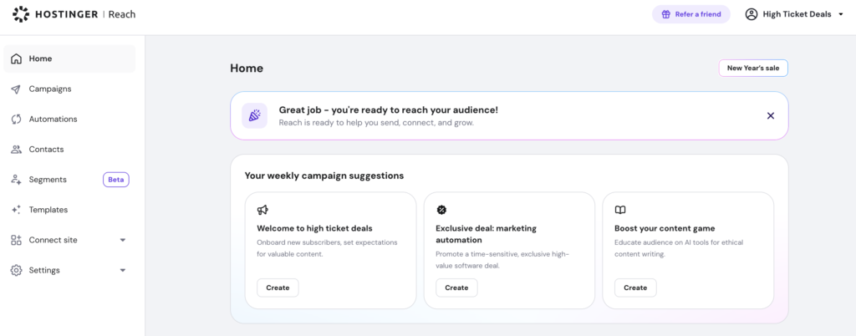Click 'Great job - you're ready' banner headline
856x336 pixels.
coord(388,109)
